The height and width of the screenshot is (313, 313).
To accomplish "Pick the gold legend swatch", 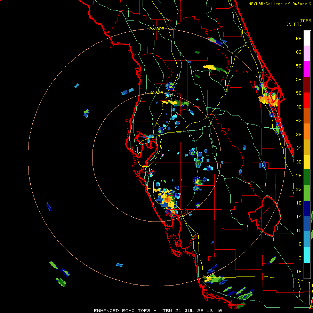I will tap(307, 147).
